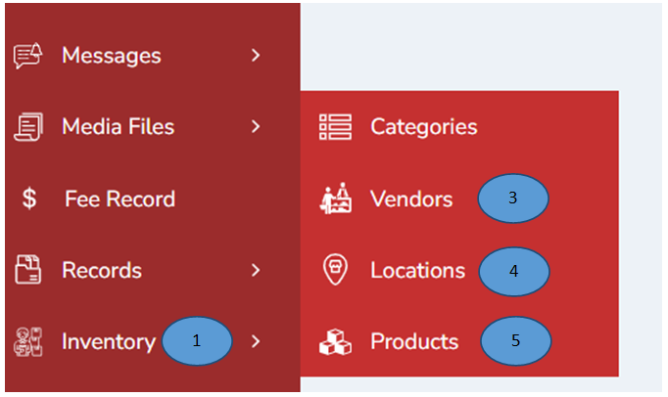The width and height of the screenshot is (668, 397).
Task: Expand the Records chevron arrow
Action: click(x=256, y=271)
